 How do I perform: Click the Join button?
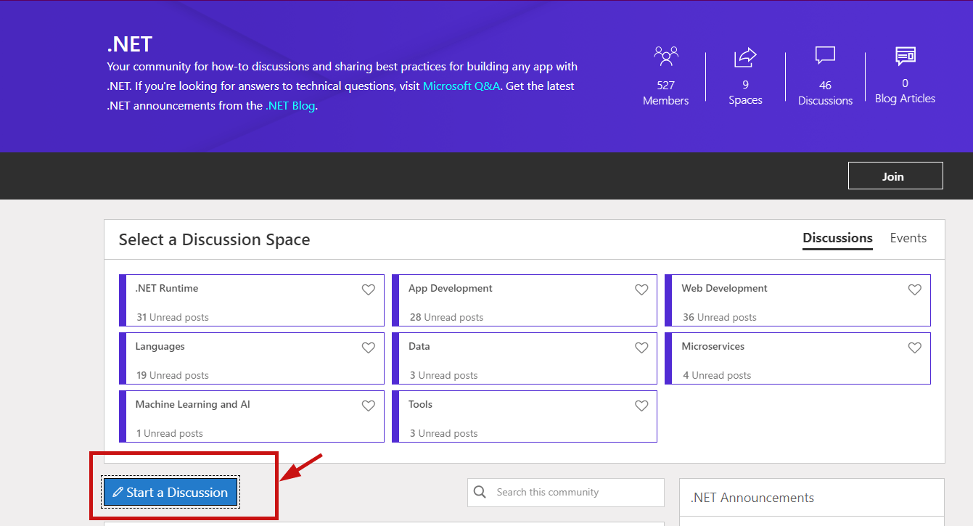click(x=895, y=176)
